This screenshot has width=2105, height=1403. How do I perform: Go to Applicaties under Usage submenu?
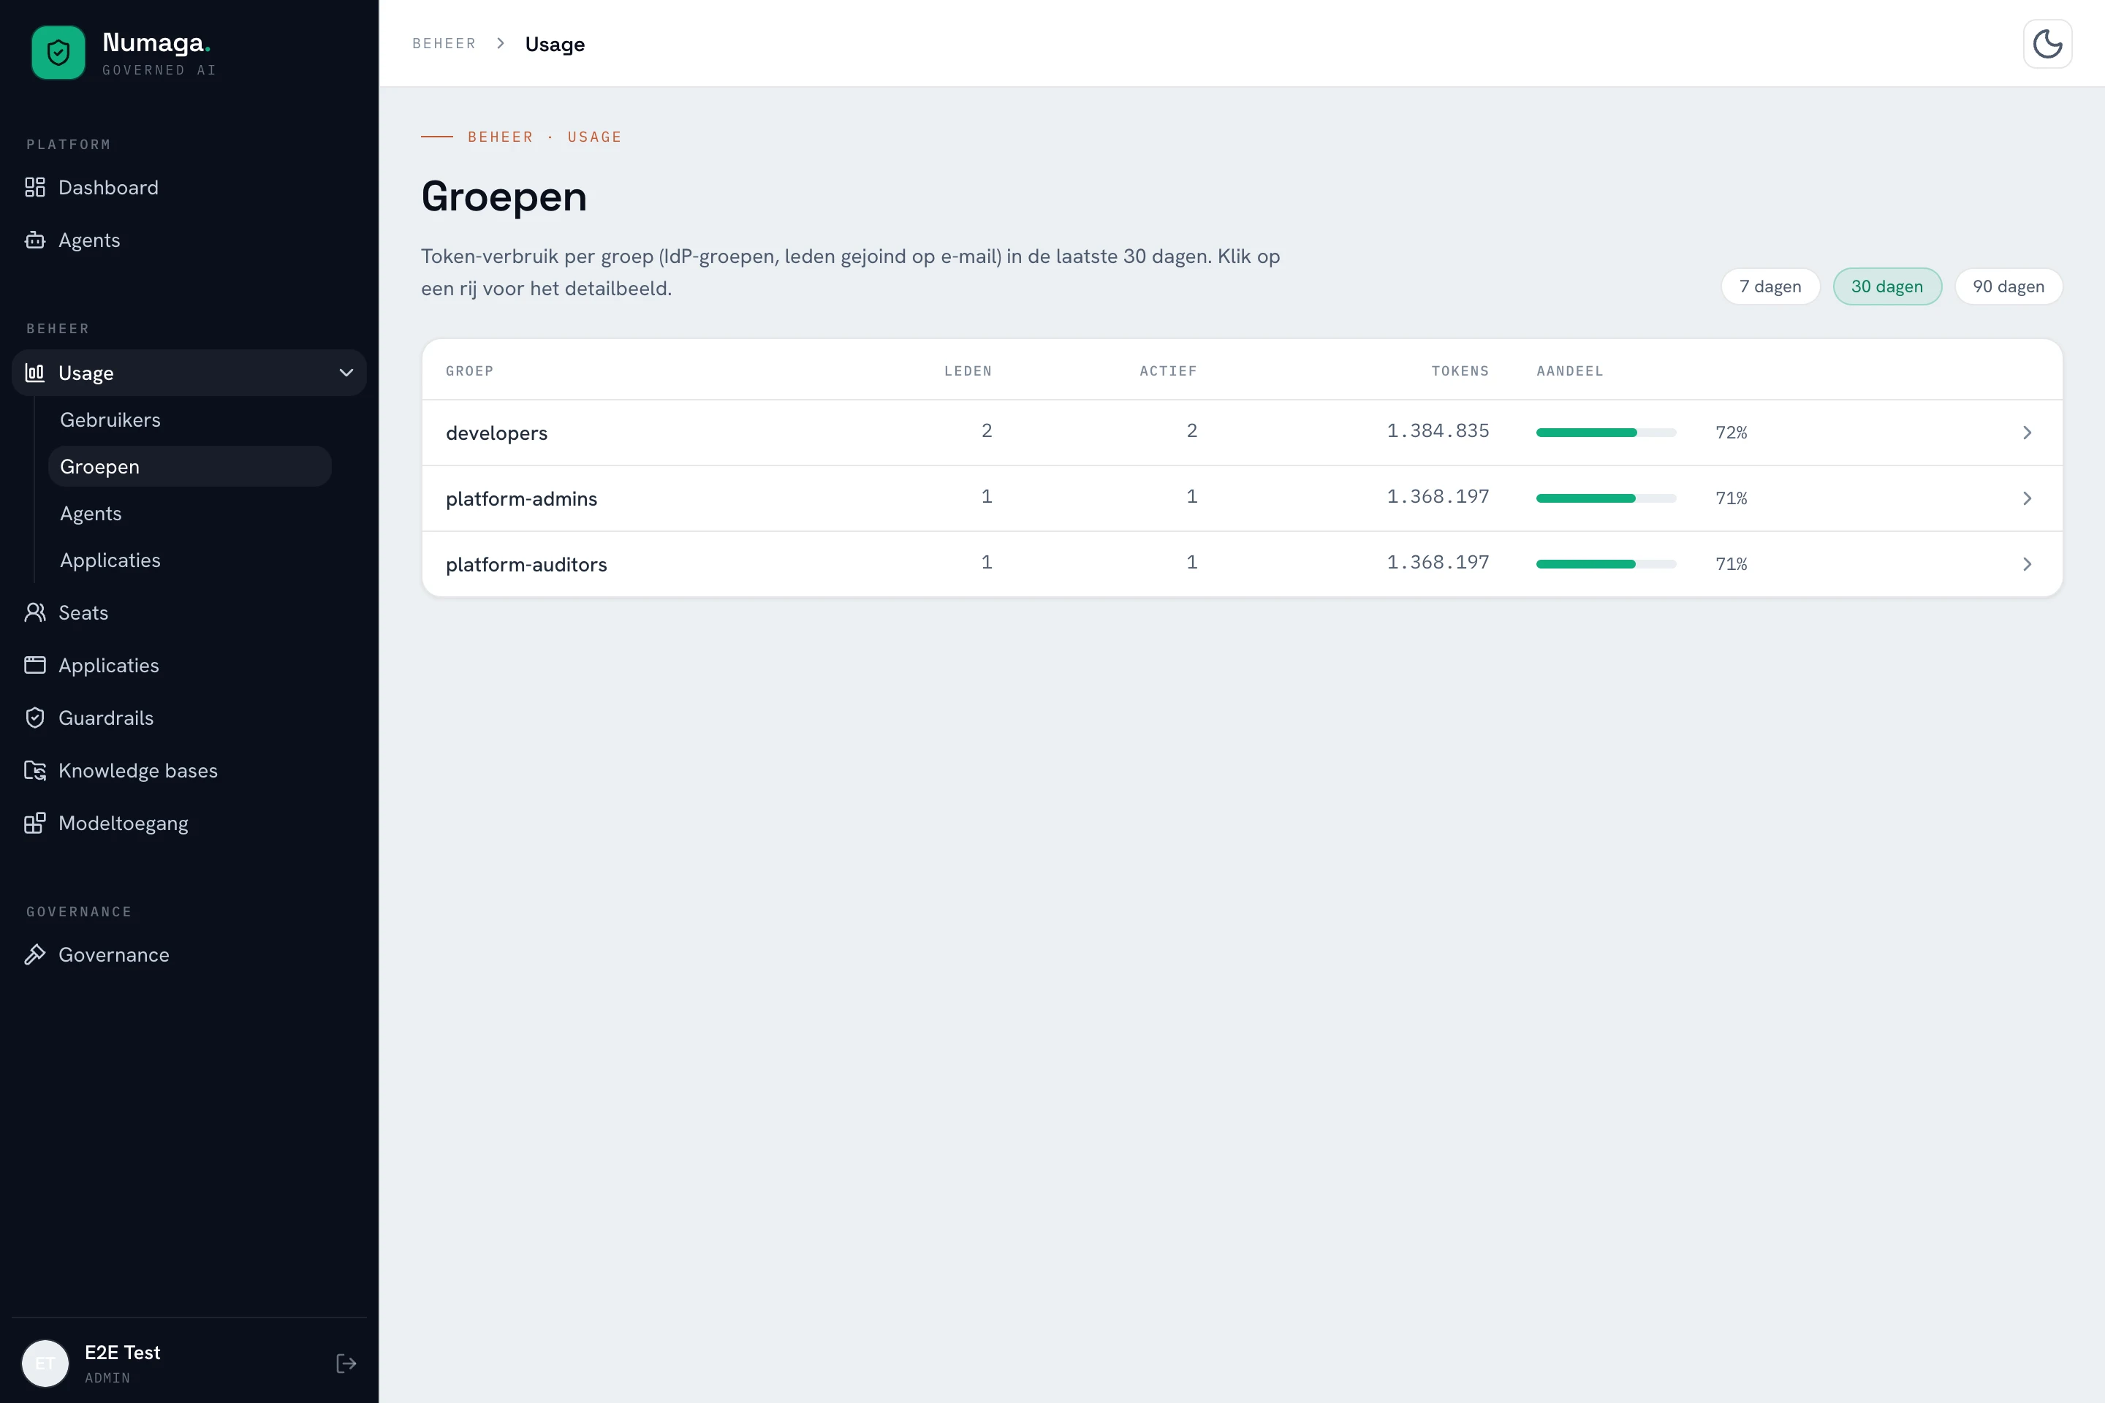click(190, 560)
